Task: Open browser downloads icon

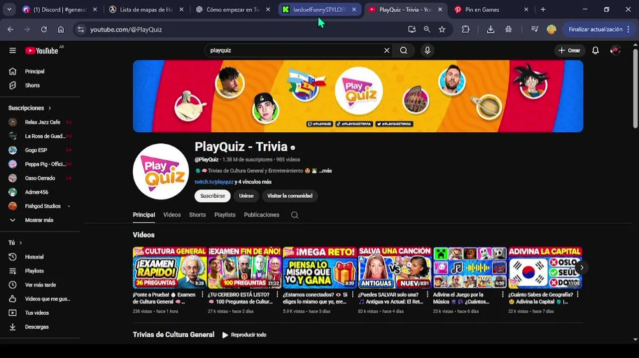Action: 491,29
